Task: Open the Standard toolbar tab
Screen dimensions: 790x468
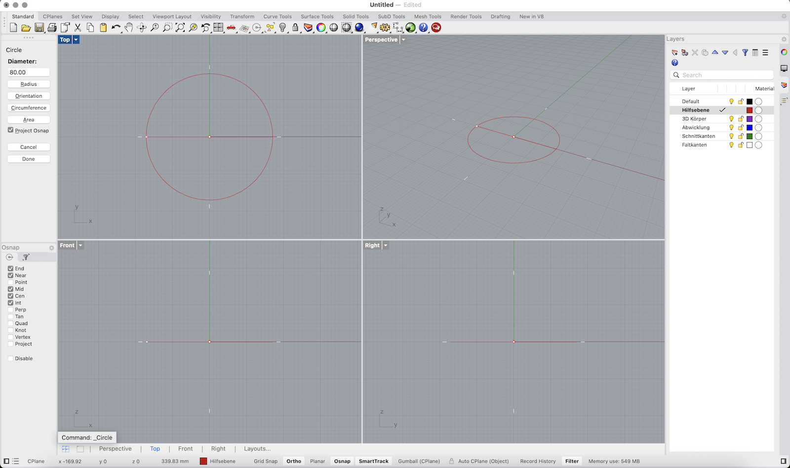Action: (23, 16)
